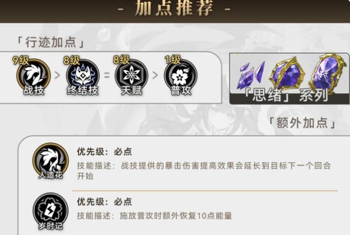Image resolution: width=350 pixels, height=235 pixels.
Task: Click the 9级 level label
Action: pos(21,61)
